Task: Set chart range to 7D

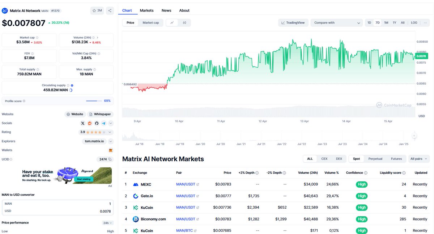Action: tap(378, 22)
